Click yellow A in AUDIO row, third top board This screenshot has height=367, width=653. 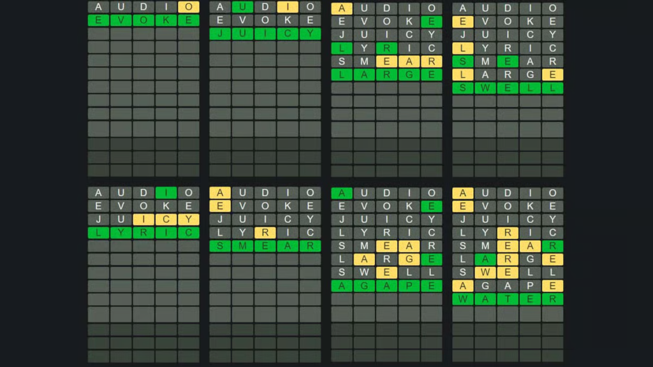click(342, 8)
